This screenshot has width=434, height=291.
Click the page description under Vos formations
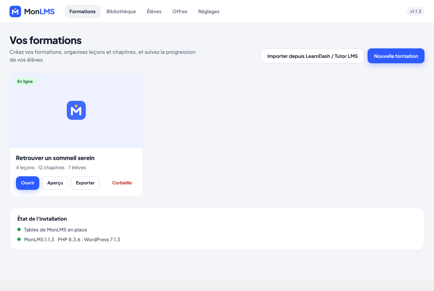click(x=102, y=56)
